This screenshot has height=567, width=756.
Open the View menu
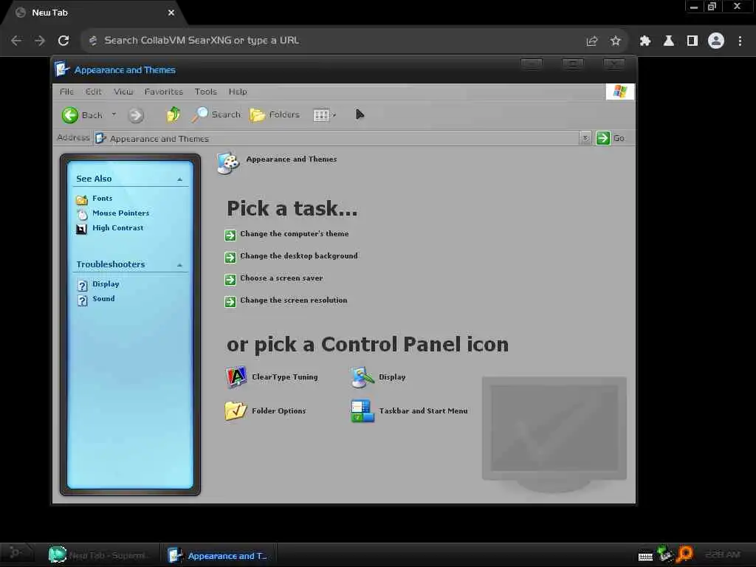pyautogui.click(x=123, y=92)
